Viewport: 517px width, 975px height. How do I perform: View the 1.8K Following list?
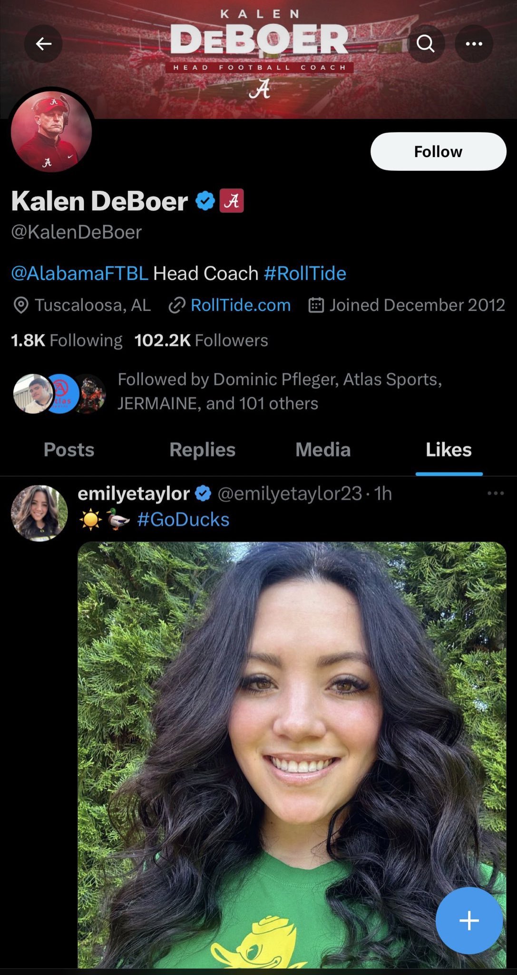67,340
